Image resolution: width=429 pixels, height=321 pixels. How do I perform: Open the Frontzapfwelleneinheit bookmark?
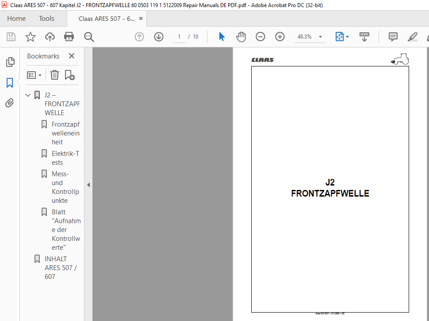(x=65, y=133)
